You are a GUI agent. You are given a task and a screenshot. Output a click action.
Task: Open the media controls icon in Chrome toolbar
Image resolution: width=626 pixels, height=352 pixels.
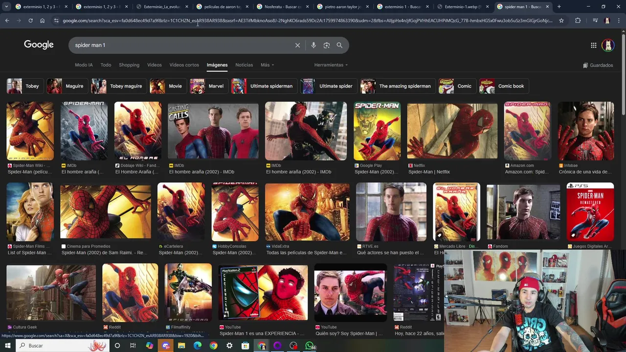(x=595, y=21)
